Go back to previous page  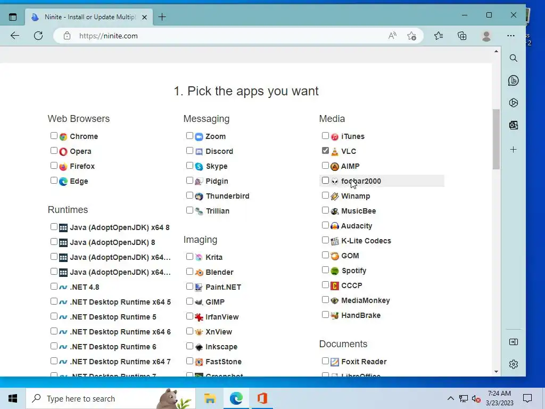point(15,36)
